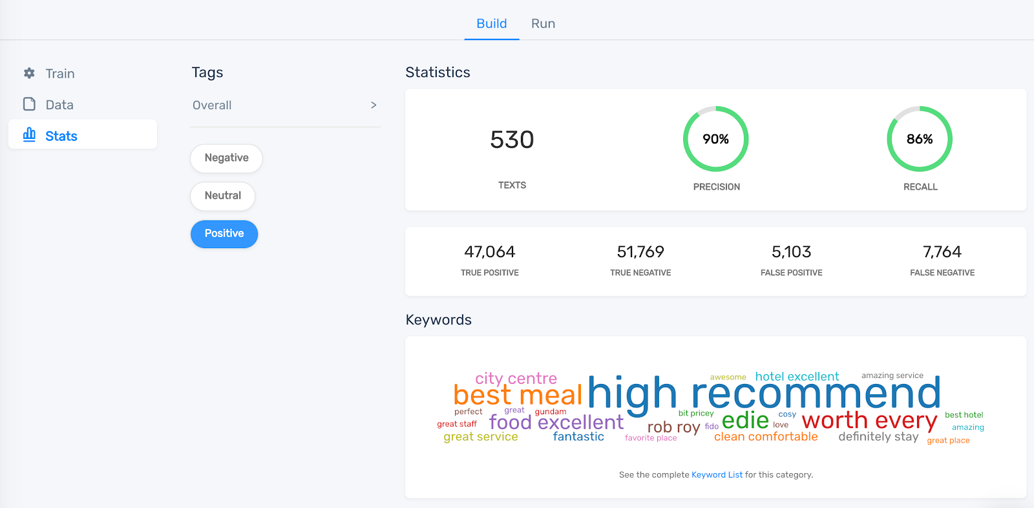Click the keyword 'great staff'
The image size is (1034, 508).
tap(457, 424)
